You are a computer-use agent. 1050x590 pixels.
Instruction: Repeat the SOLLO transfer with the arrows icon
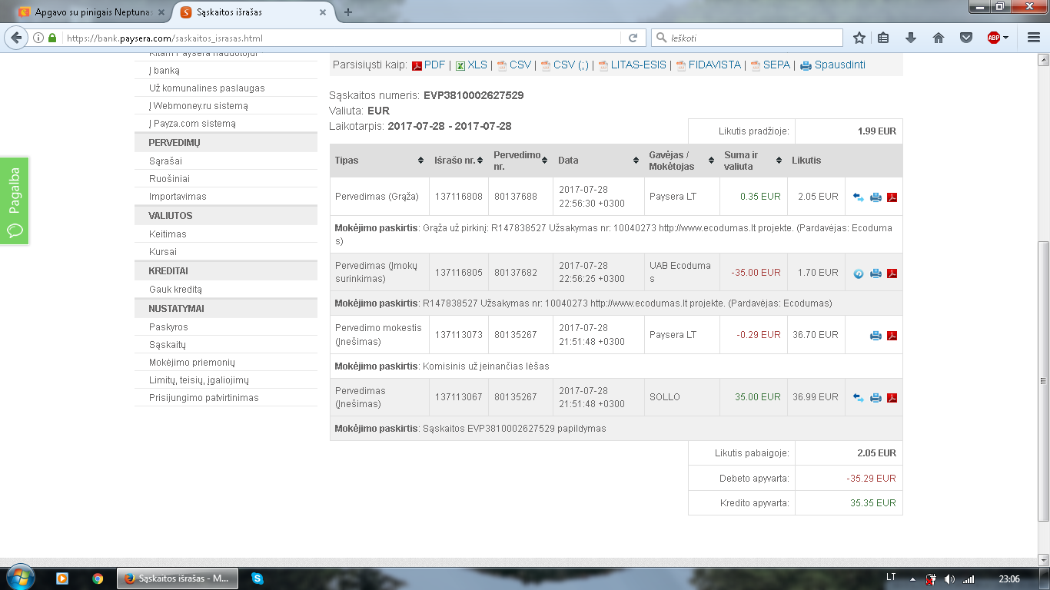pos(859,398)
